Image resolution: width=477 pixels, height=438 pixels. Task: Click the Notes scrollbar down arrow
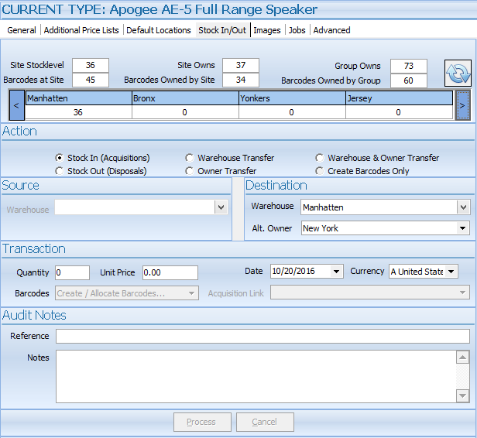[x=462, y=395]
